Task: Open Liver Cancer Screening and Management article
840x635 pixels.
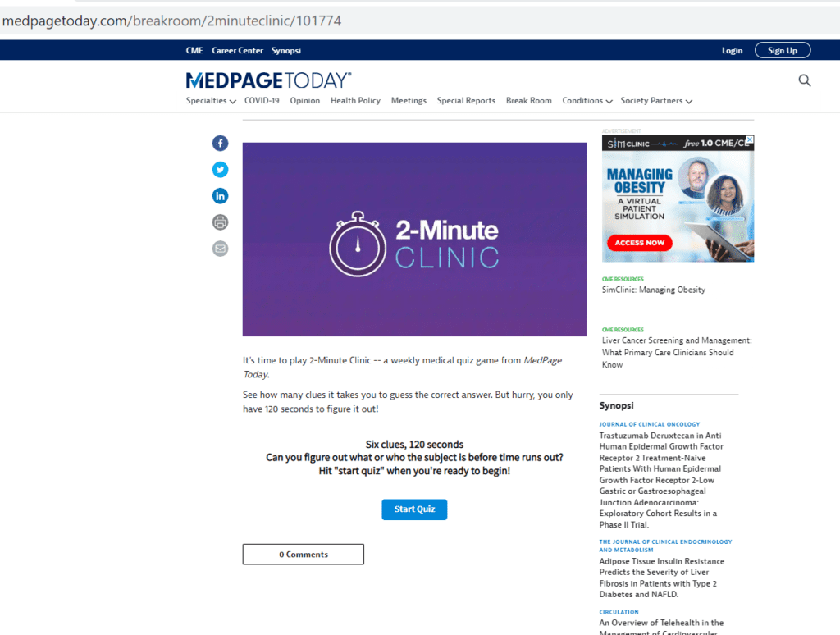Action: [677, 353]
